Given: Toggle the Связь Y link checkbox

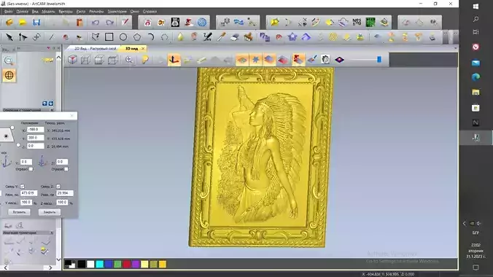Looking at the screenshot, I should 23,187.
